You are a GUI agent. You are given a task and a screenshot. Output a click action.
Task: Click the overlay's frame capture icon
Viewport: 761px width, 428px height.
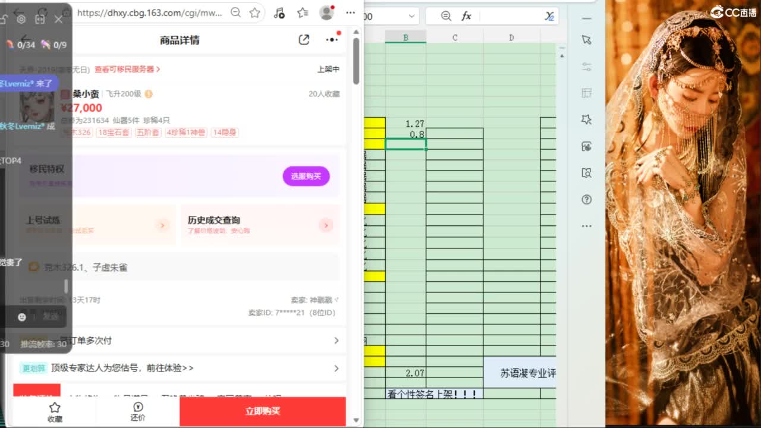[40, 19]
